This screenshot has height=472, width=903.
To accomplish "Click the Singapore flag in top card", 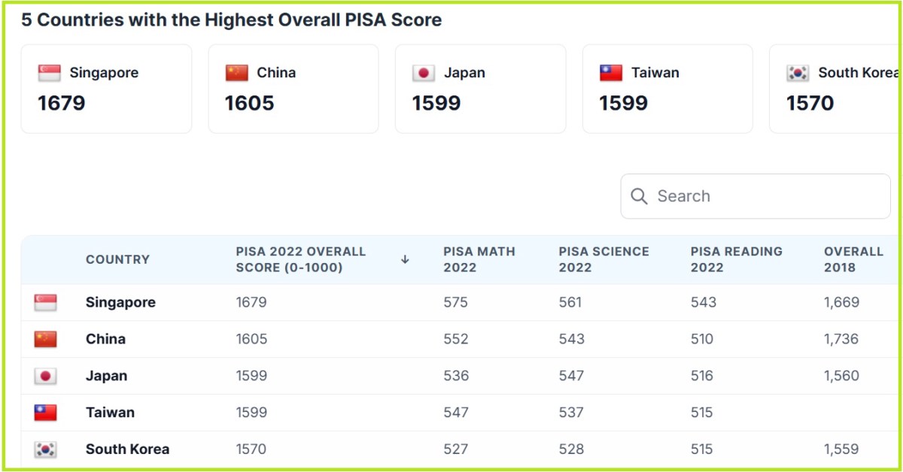I will pos(50,73).
